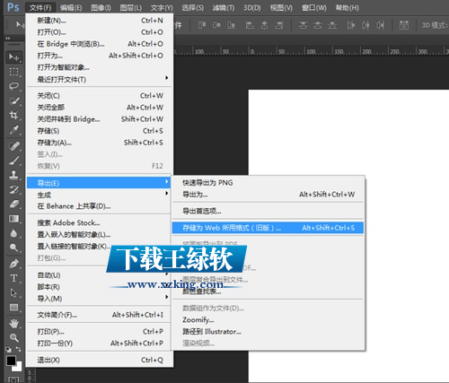Select the Dodge tool
This screenshot has width=449, height=383.
13,248
